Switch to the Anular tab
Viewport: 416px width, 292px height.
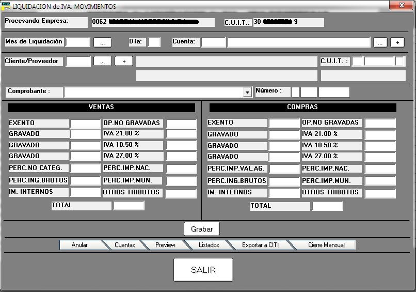click(79, 245)
